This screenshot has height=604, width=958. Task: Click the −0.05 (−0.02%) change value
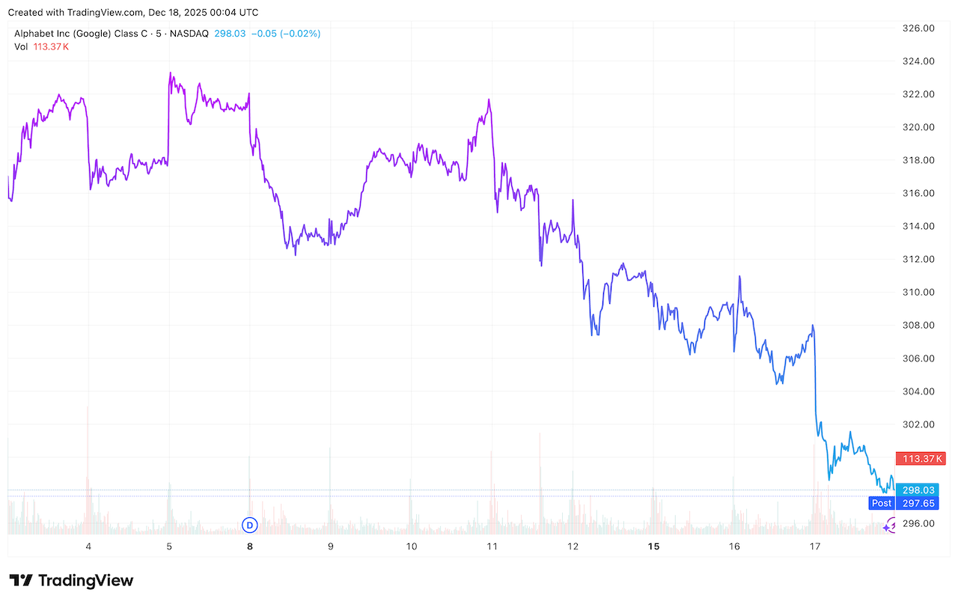pyautogui.click(x=285, y=34)
